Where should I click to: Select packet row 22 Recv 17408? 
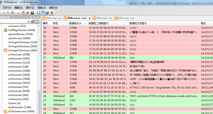[x=128, y=79]
